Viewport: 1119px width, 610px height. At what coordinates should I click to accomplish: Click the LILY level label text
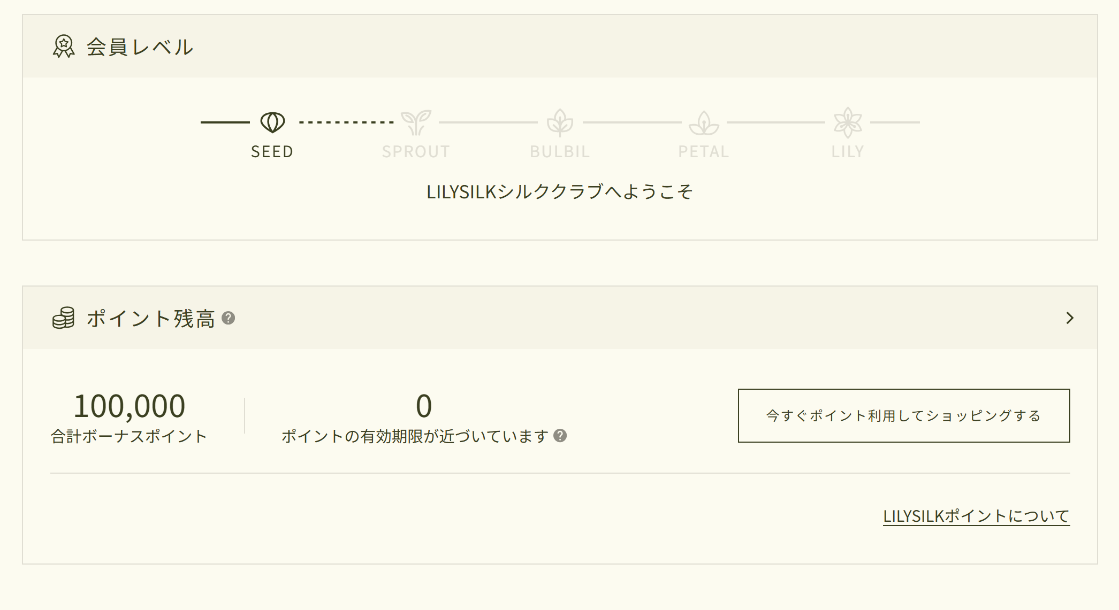point(848,152)
